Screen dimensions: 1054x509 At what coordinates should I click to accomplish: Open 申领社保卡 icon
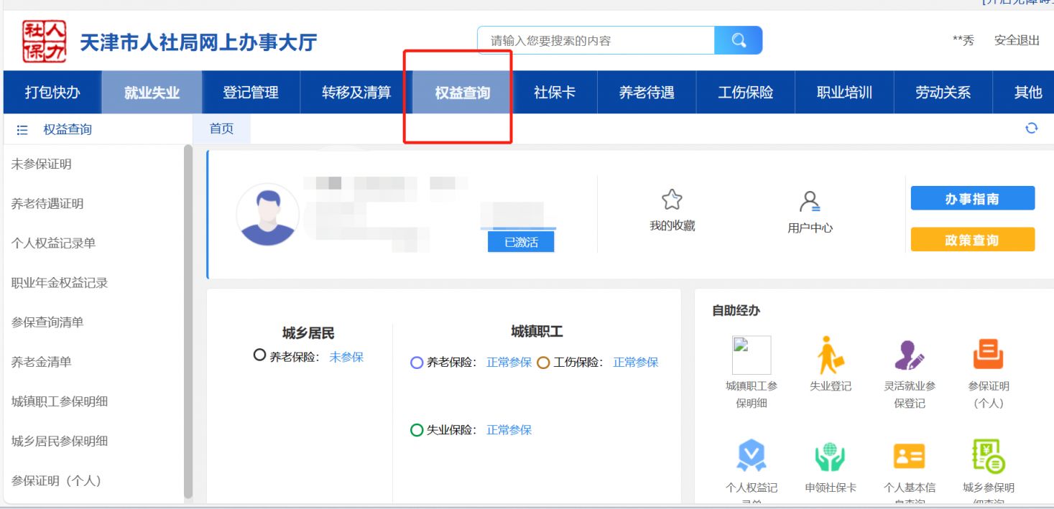tap(830, 457)
